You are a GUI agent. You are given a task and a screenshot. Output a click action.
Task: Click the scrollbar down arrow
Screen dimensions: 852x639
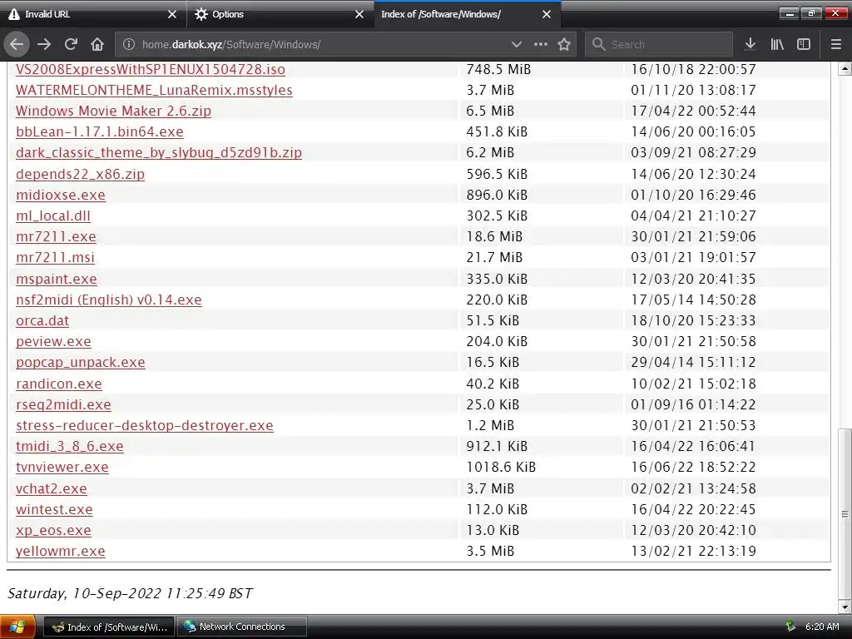coord(845,607)
